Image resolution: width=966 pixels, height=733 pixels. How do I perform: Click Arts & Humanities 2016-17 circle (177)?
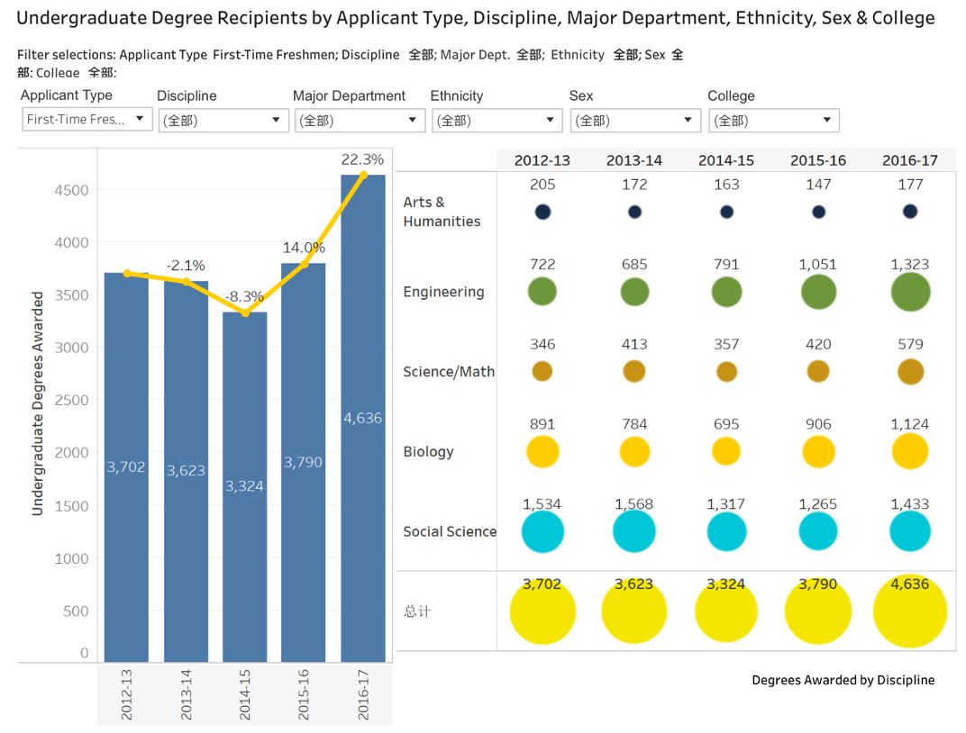click(910, 212)
